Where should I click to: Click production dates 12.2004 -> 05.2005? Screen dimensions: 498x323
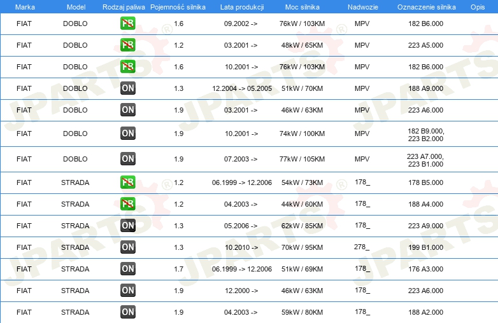(242, 88)
